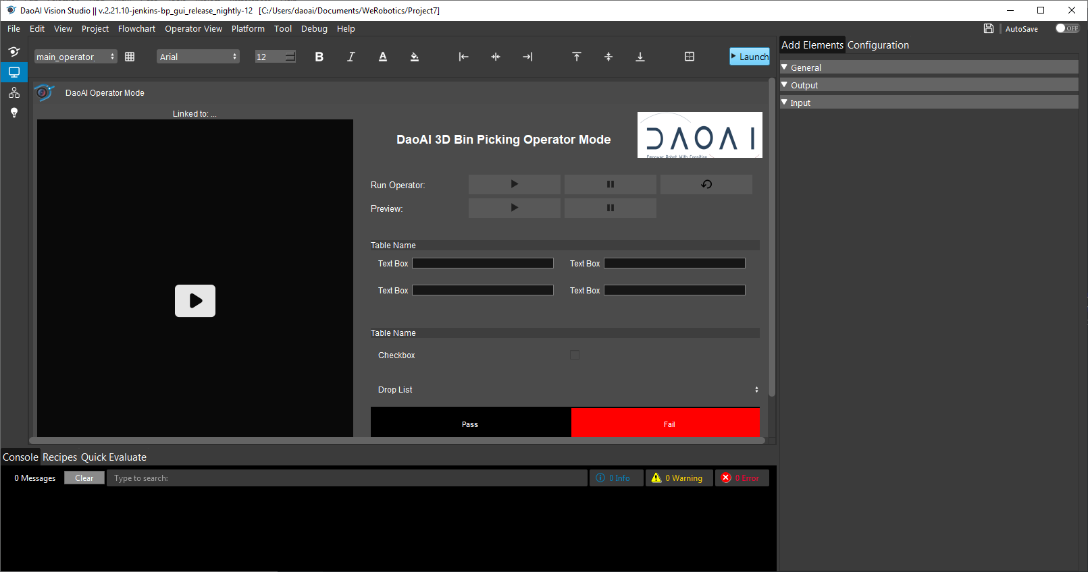
Task: Open the Tool menu
Action: [x=283, y=28]
